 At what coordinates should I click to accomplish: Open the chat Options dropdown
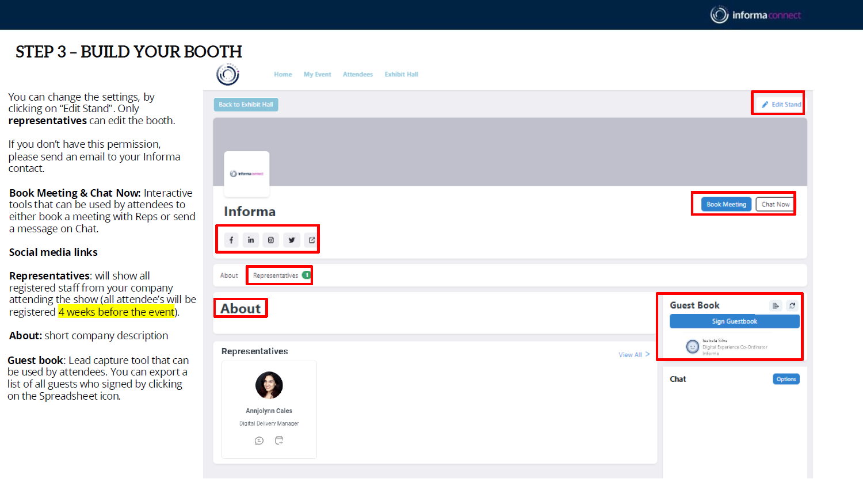click(x=786, y=379)
